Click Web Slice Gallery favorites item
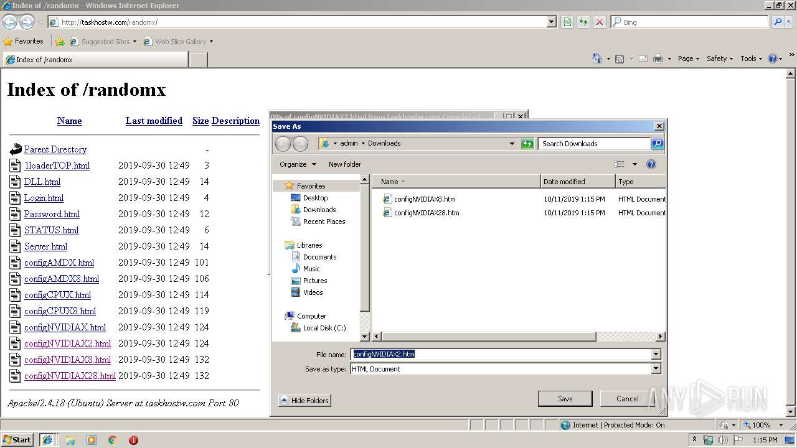The width and height of the screenshot is (797, 448). pos(177,42)
